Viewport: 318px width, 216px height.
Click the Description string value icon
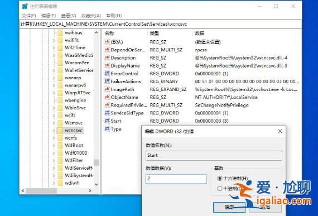pos(107,57)
